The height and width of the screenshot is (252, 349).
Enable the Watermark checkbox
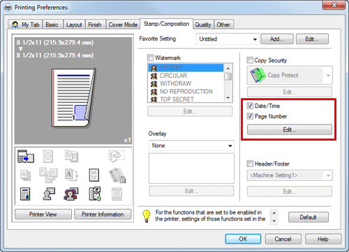tap(151, 58)
